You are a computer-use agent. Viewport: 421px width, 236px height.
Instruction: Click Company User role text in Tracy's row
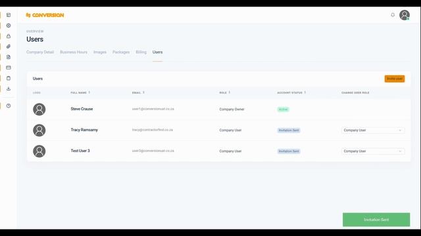click(230, 130)
